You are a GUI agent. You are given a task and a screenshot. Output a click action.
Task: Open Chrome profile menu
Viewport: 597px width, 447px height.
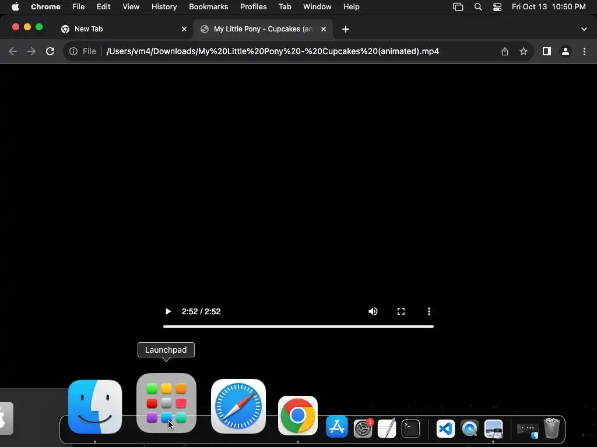(x=566, y=51)
